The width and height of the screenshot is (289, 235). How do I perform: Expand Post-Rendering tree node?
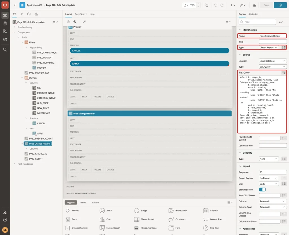click(14, 164)
